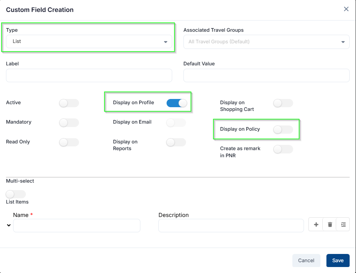The width and height of the screenshot is (356, 273).
Task: Toggle the Active switch
Action: click(69, 103)
